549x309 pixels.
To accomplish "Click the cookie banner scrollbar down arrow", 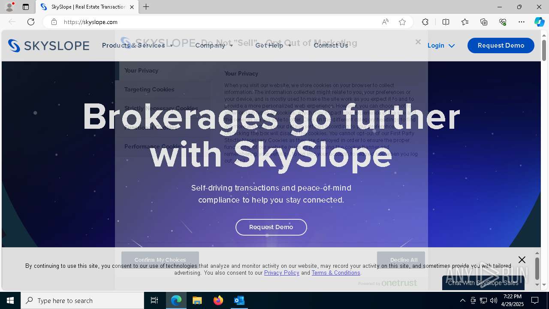I will click(537, 284).
